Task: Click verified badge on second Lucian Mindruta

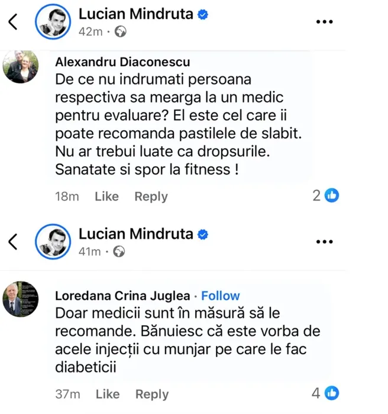Action: pyautogui.click(x=202, y=235)
